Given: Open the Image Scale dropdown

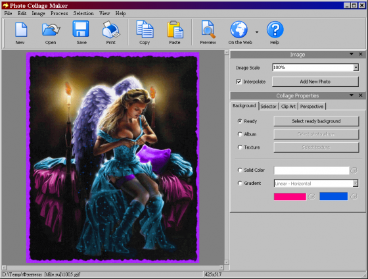Looking at the screenshot, I should [x=356, y=68].
